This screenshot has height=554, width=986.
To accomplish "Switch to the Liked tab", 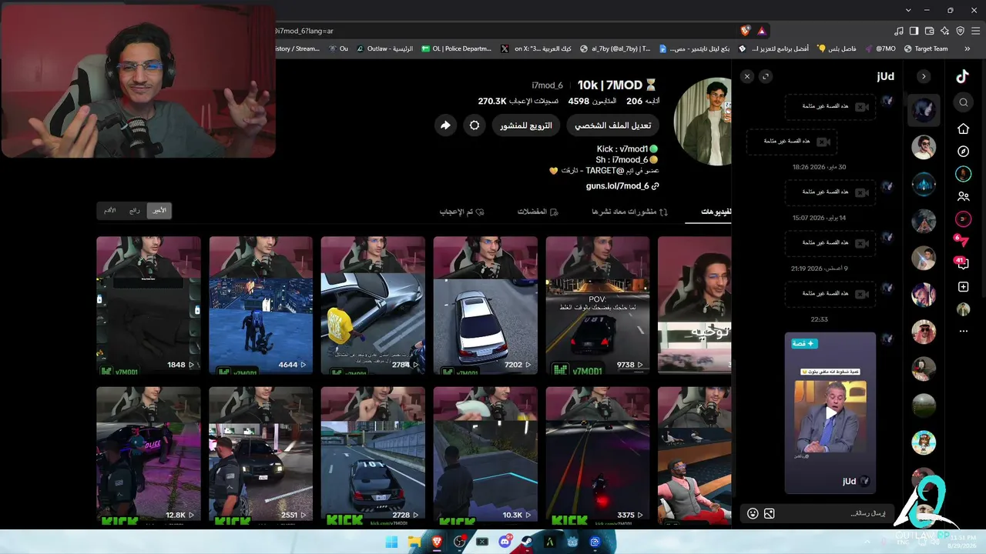I will [x=461, y=212].
